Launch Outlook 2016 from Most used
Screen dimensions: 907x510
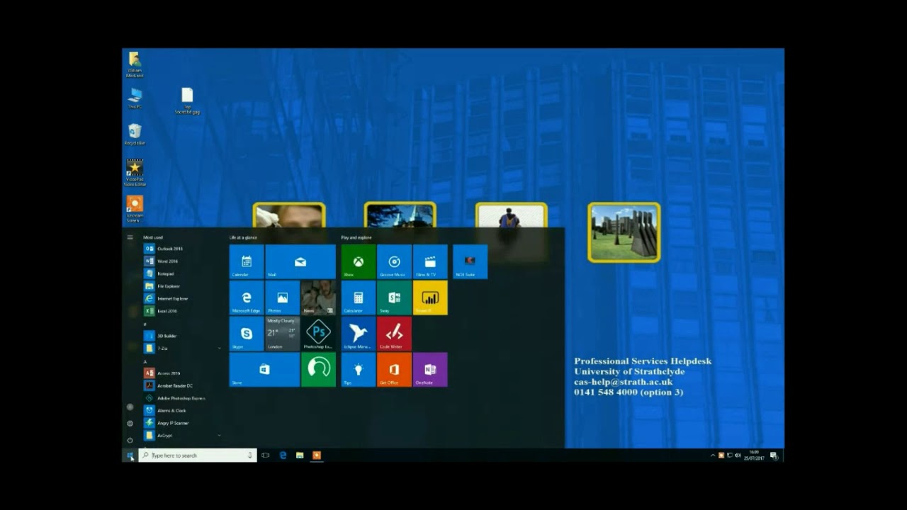(x=182, y=249)
